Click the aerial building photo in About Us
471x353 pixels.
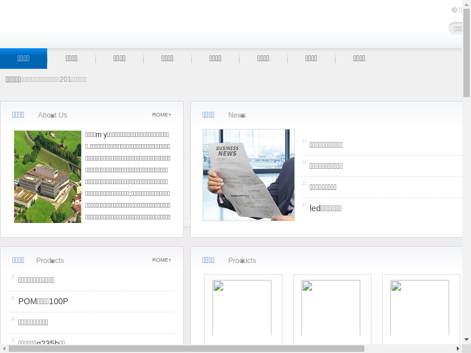click(48, 176)
